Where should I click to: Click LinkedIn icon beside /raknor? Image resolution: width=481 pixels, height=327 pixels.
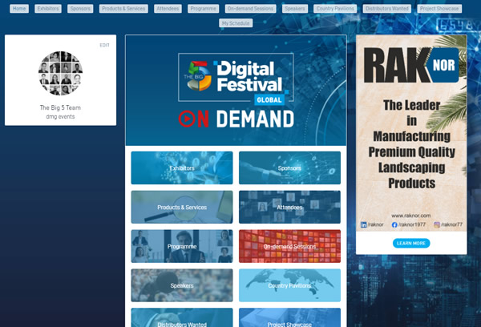tap(363, 225)
